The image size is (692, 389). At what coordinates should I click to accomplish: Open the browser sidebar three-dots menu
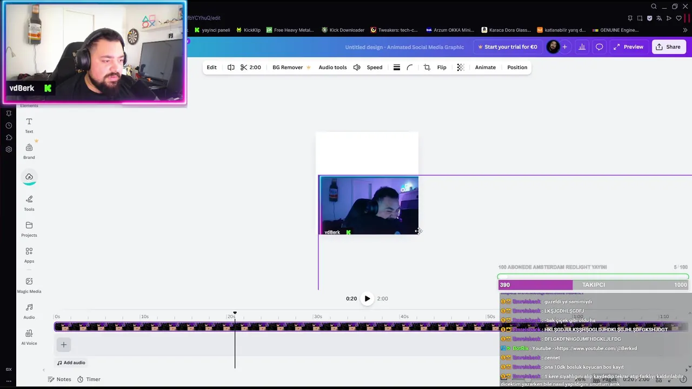9,381
